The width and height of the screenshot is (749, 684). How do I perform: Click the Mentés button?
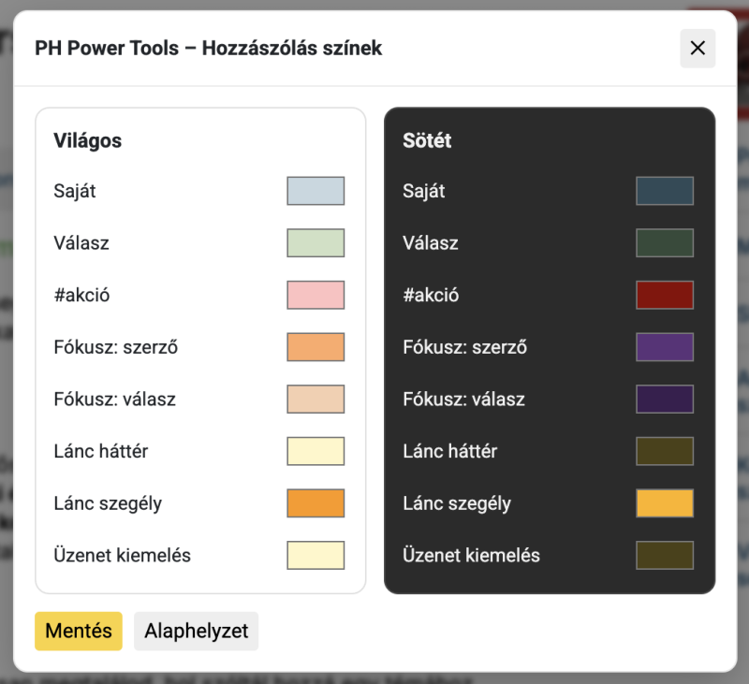(x=79, y=631)
